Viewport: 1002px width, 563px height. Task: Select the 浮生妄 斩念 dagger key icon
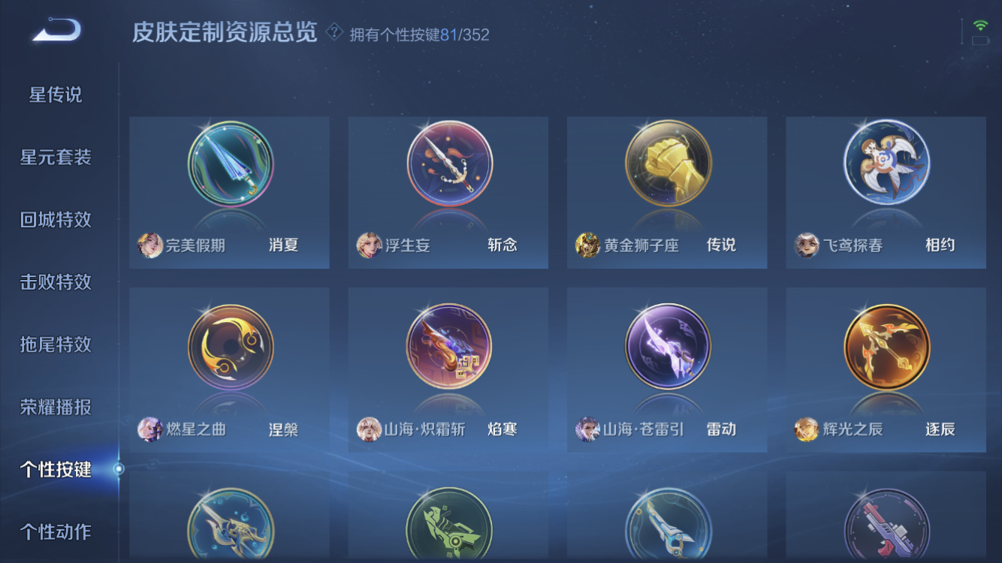coord(449,164)
